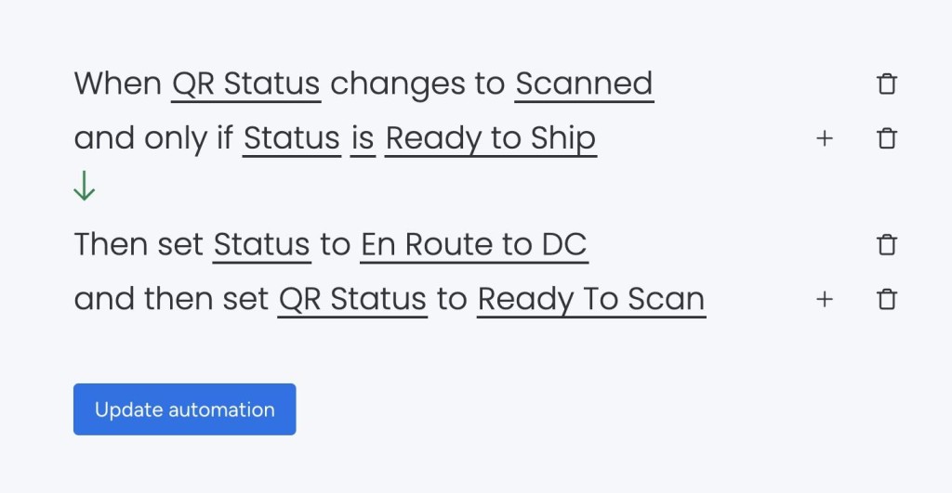Add a condition after 'Ready to Ship'
952x493 pixels.
tap(824, 139)
